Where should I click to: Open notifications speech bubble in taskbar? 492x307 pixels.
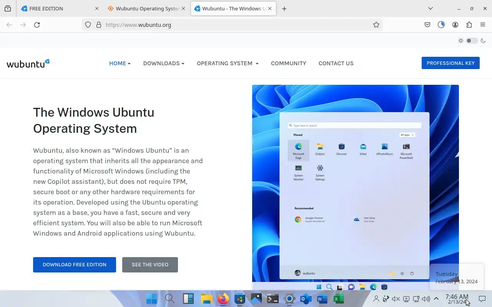coord(482,299)
